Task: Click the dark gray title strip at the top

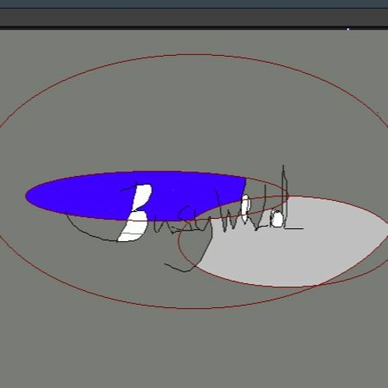Action: (194, 17)
